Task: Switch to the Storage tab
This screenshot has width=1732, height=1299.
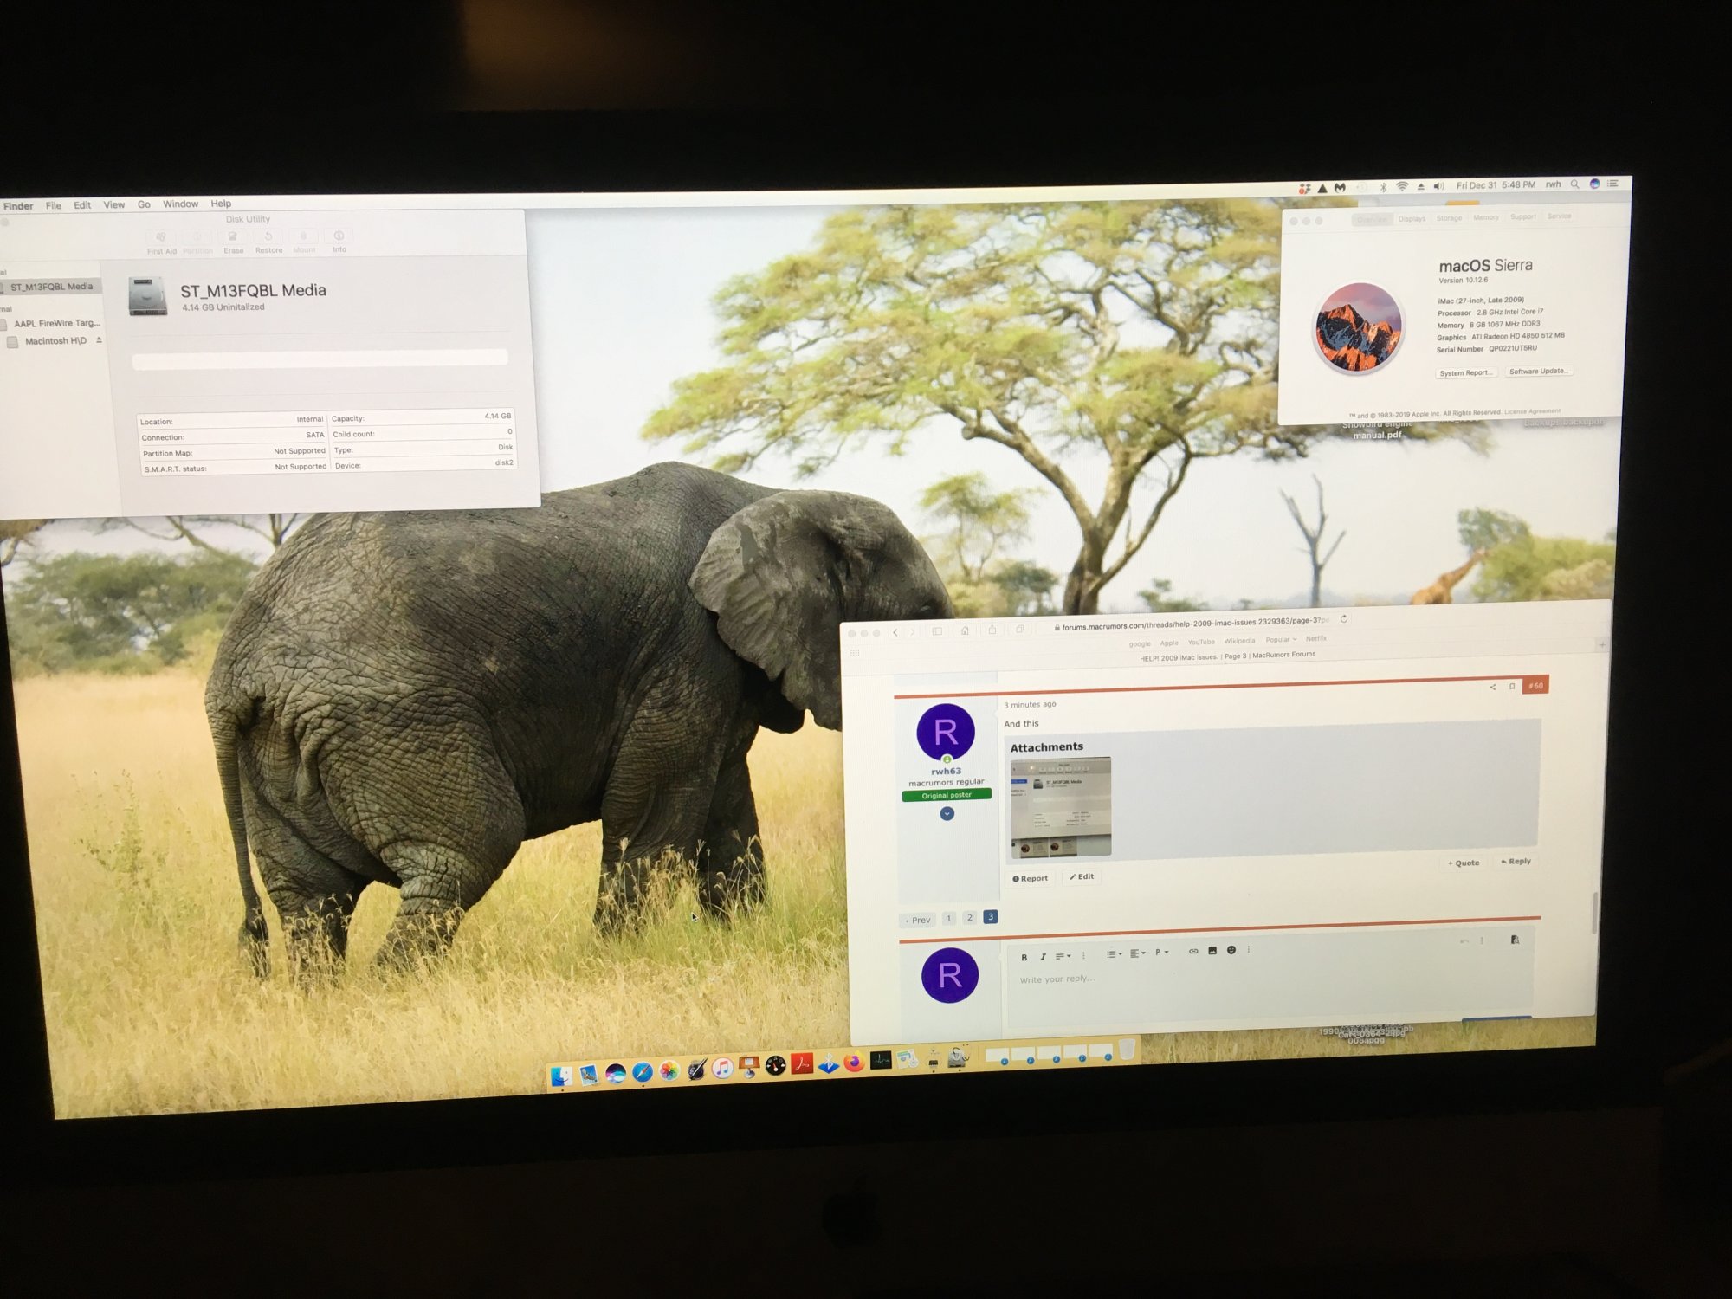Action: tap(1449, 218)
